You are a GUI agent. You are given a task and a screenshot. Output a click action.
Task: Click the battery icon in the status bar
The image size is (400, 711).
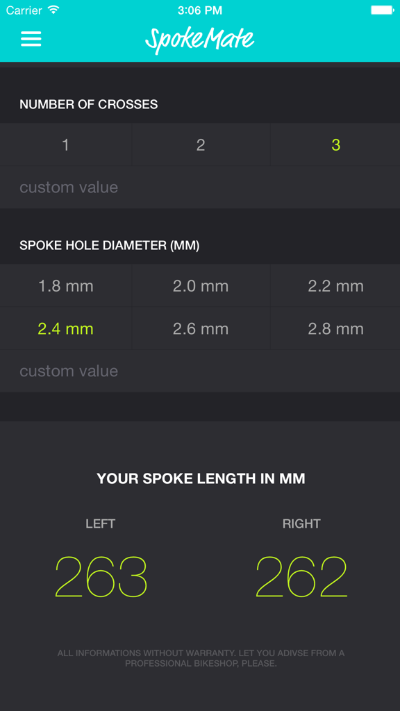pyautogui.click(x=381, y=10)
